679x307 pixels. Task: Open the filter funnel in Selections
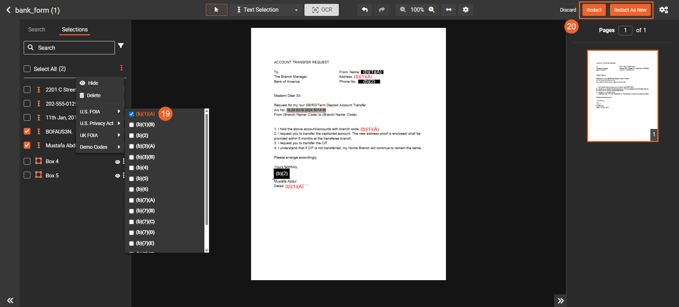121,46
